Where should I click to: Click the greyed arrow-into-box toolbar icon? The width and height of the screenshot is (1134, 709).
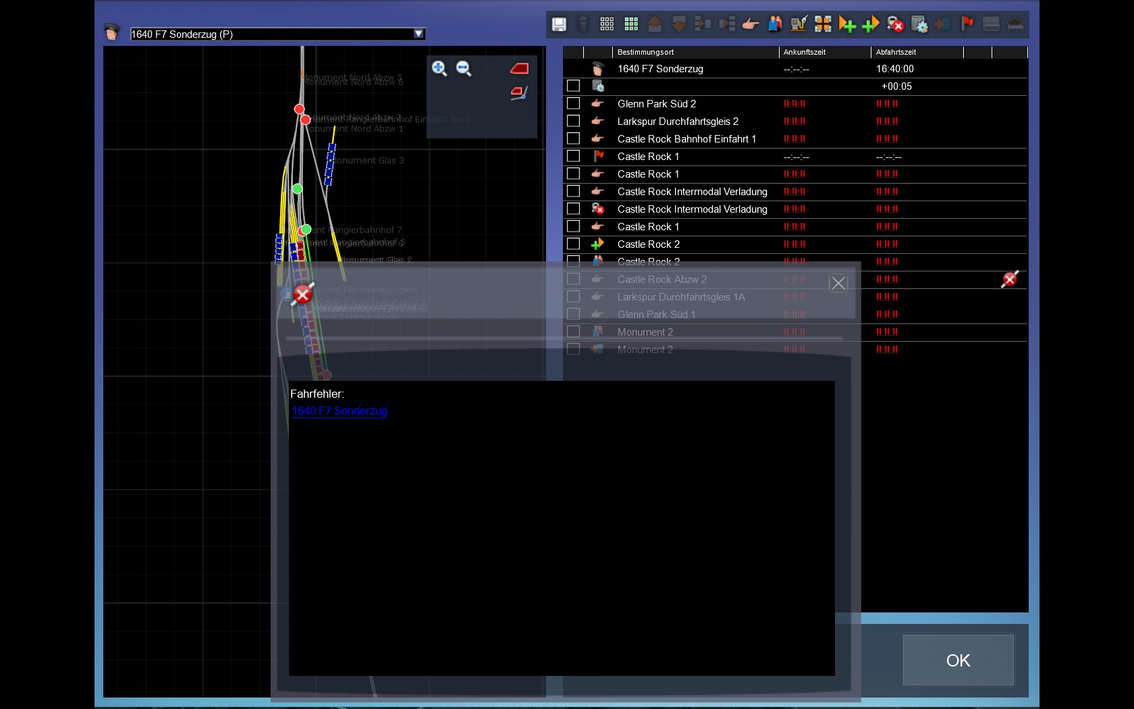click(943, 24)
